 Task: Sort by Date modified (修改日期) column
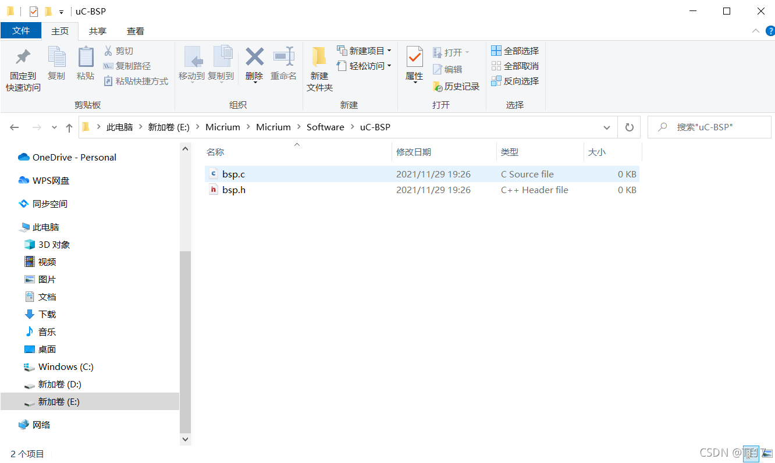tap(445, 152)
